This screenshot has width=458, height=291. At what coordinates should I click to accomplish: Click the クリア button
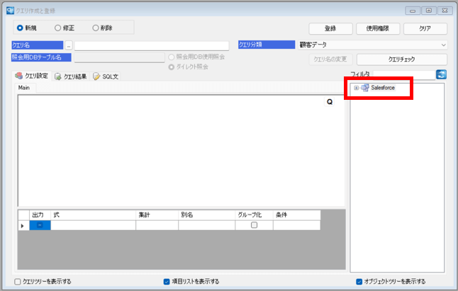pos(425,28)
